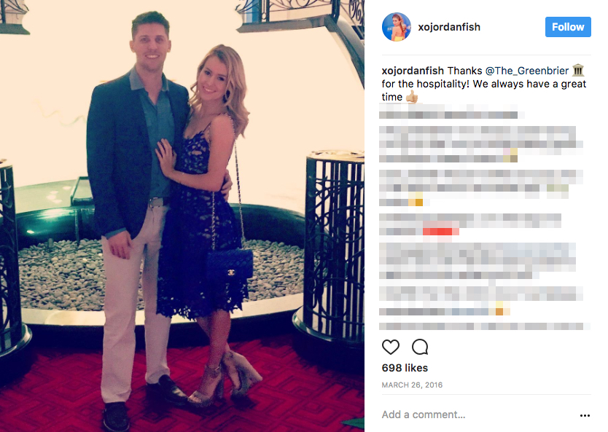This screenshot has width=608, height=432.
Task: Follow the xojordanfish account
Action: point(568,27)
